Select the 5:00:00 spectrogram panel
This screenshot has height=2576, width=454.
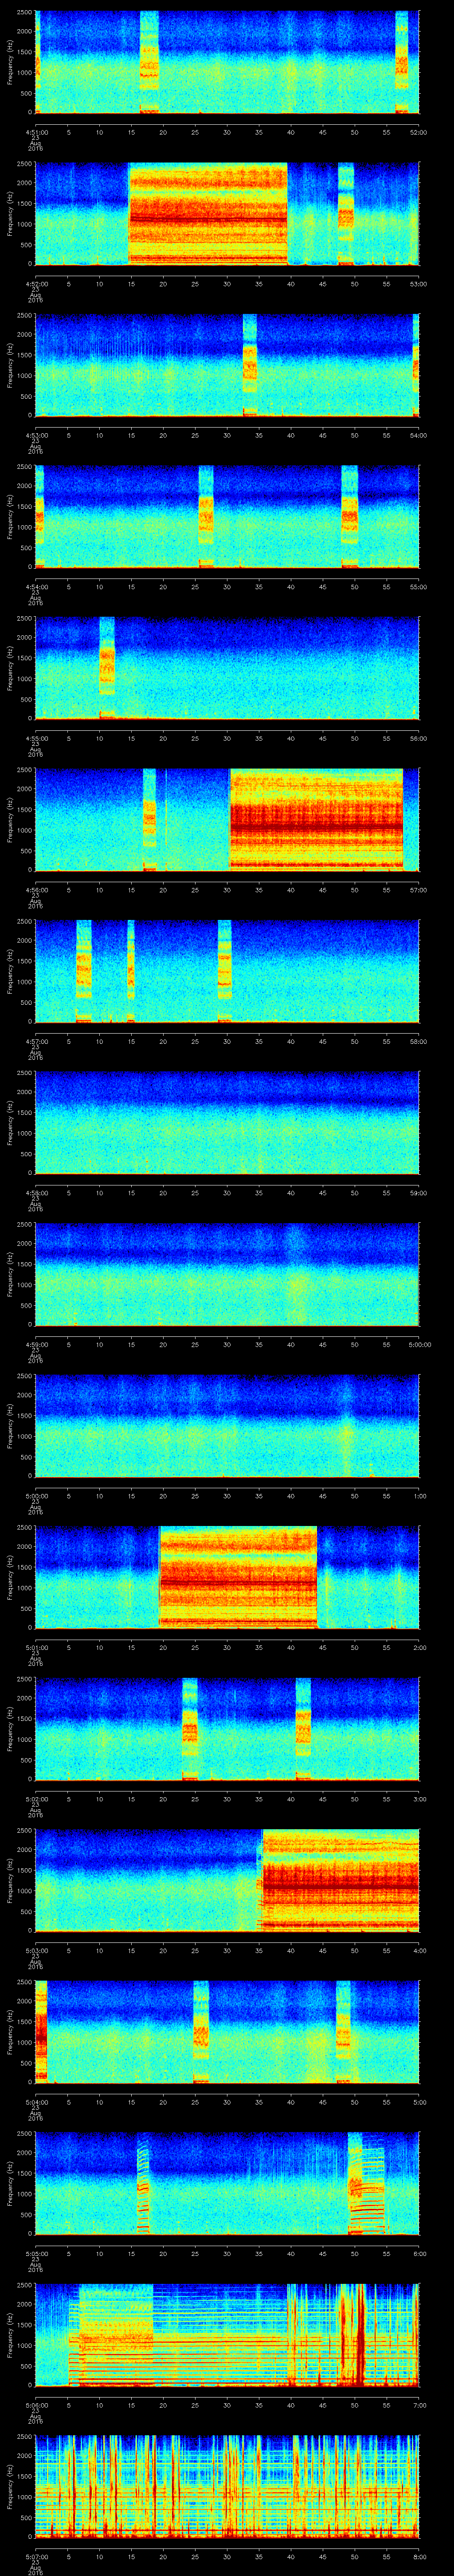click(x=227, y=1425)
